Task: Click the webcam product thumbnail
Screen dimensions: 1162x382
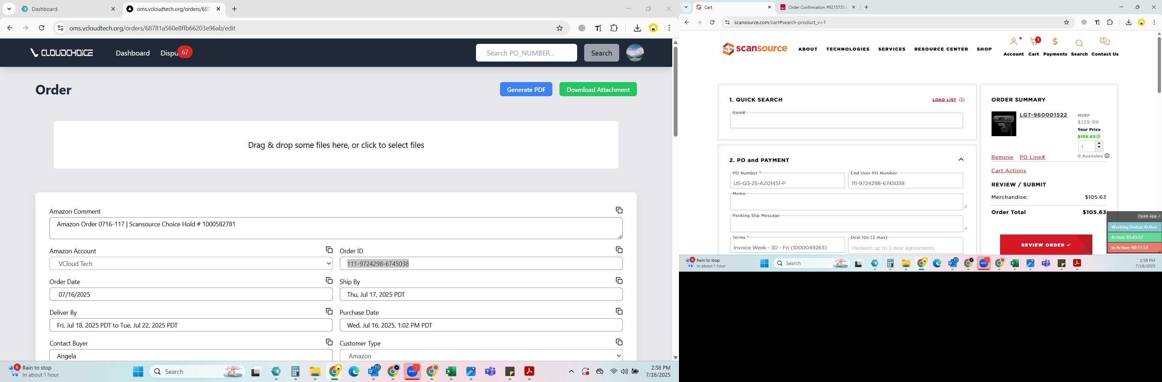Action: click(x=1004, y=123)
